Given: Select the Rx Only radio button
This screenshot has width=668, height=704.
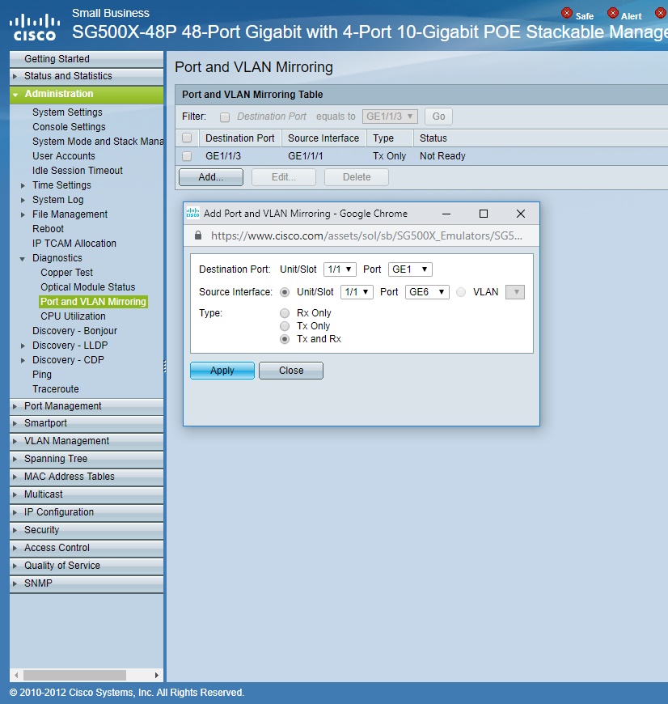Looking at the screenshot, I should pos(284,313).
